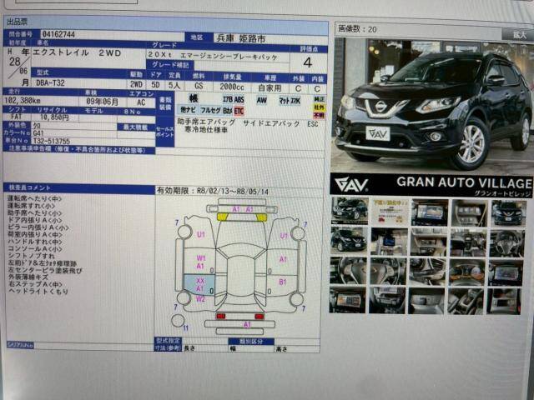Image resolution: width=534 pixels, height=400 pixels.
Task: Click the 純正 genuine-parts badge
Action: coord(319,98)
